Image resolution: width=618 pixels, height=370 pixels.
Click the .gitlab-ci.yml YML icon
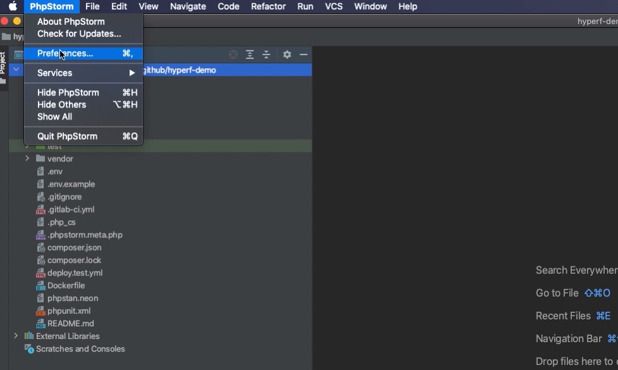(40, 209)
